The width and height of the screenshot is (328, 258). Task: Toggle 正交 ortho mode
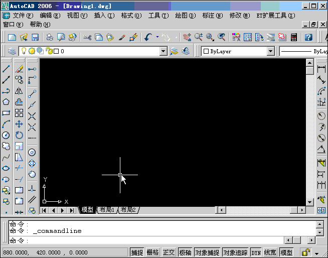tap(169, 252)
